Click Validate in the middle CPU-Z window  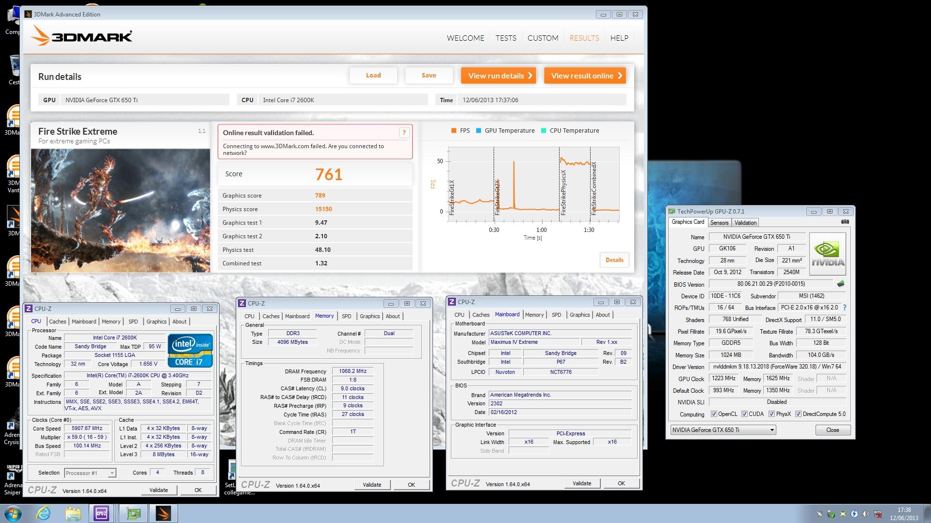point(372,485)
